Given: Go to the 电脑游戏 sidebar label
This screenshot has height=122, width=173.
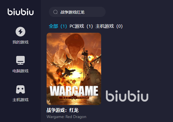Looking at the screenshot, I should (20, 71).
